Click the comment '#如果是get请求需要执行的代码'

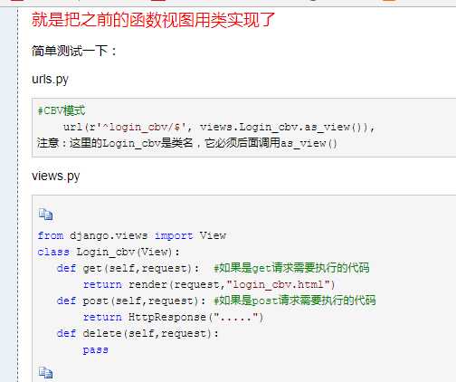coord(291,268)
